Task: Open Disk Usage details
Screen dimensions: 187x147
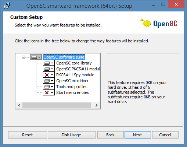Action: 72,135
